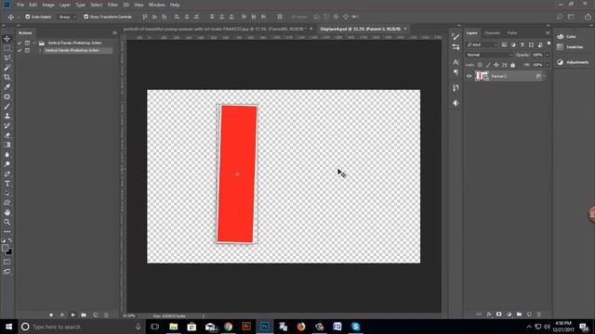595x334 pixels.
Task: Play the selected action
Action: point(73,315)
